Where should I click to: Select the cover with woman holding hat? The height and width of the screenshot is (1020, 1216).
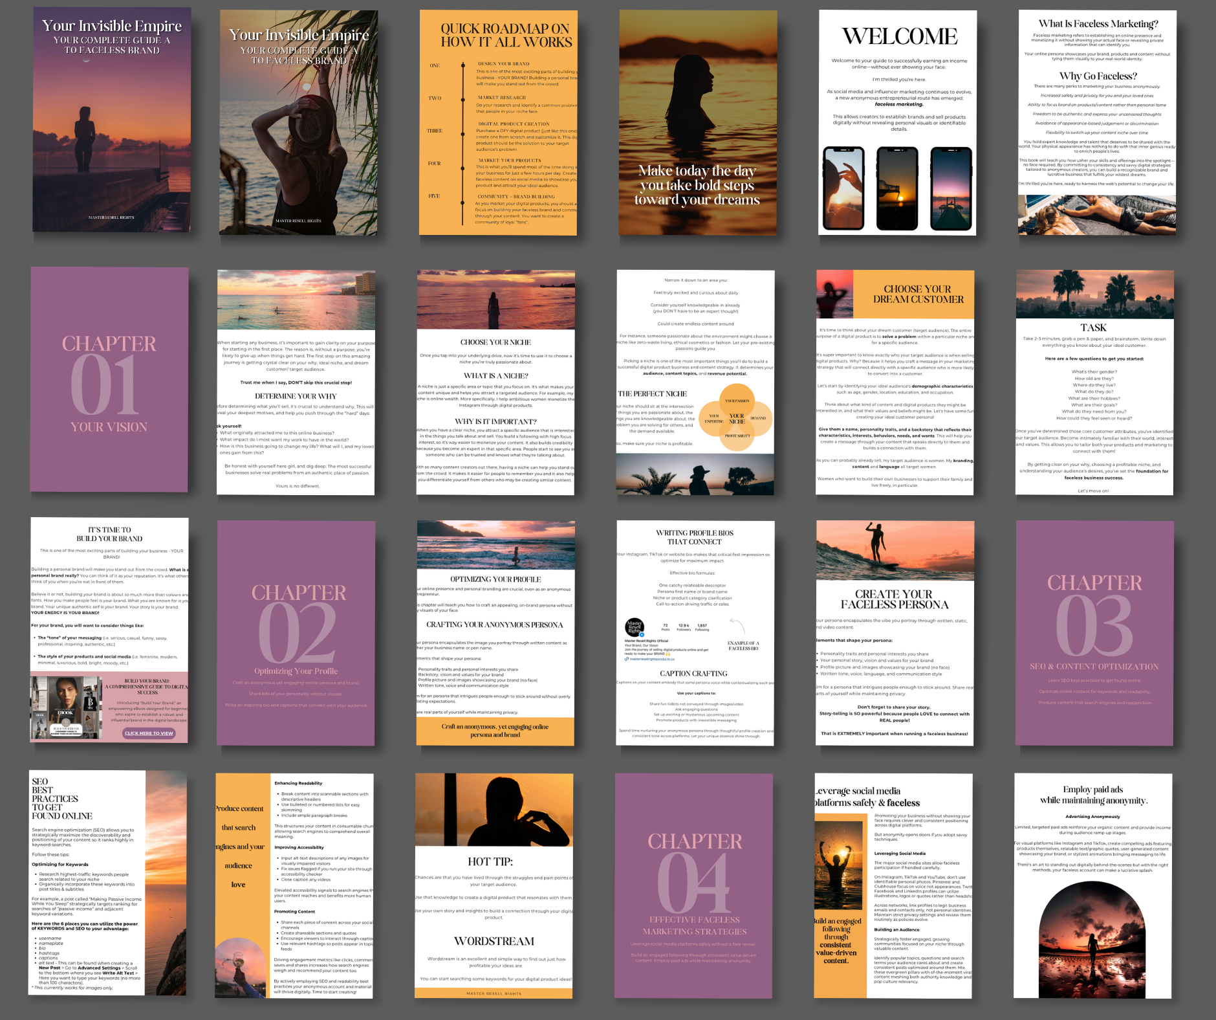[x=298, y=122]
